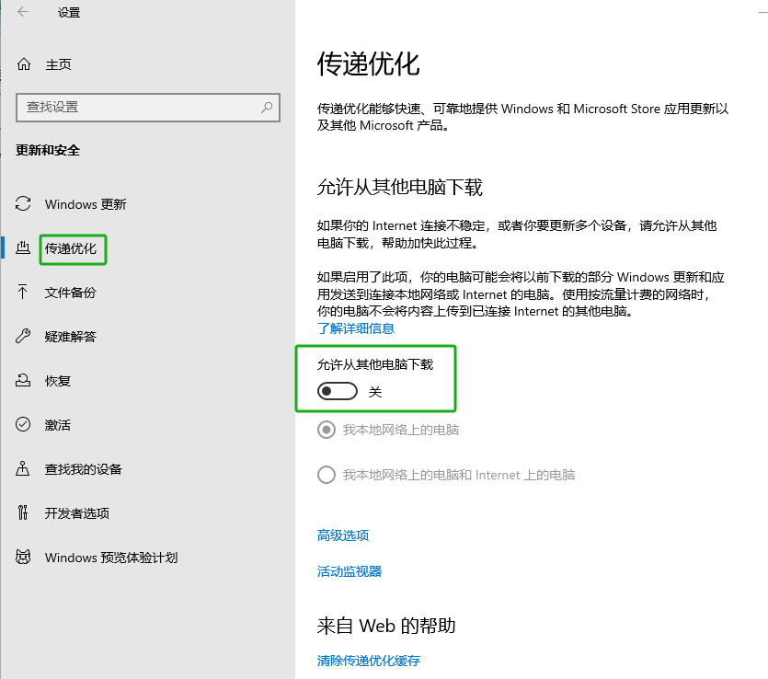
Task: Click the 查找我的设备 person icon
Action: pos(24,469)
